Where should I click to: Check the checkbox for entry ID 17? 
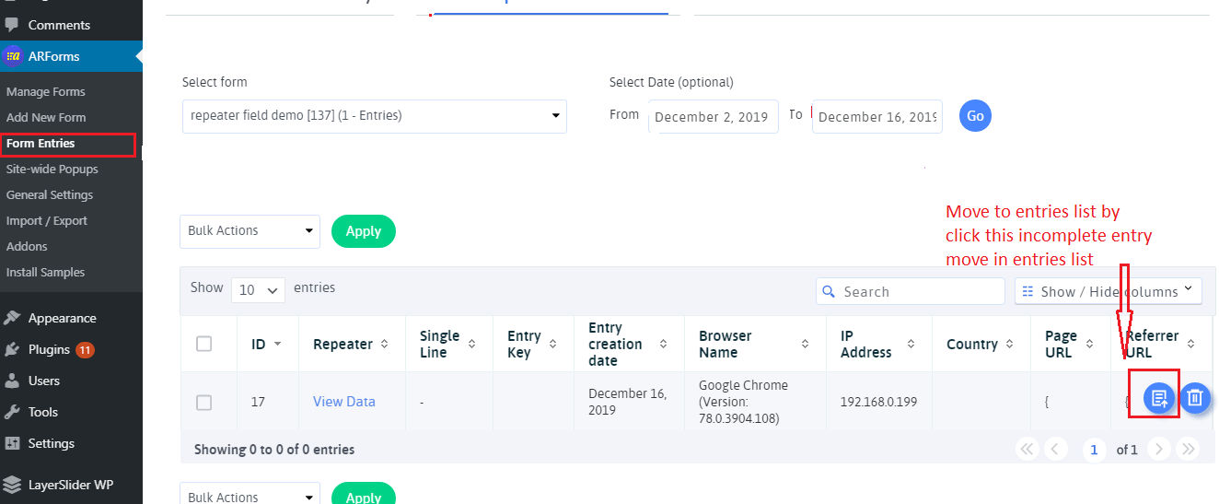pos(204,403)
